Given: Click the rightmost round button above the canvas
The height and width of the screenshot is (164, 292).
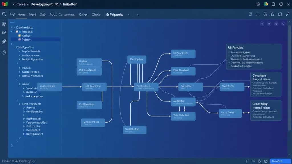Looking at the screenshot, I should pyautogui.click(x=283, y=24).
